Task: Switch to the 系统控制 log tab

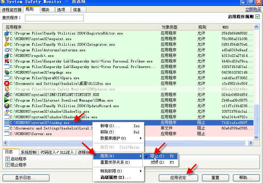Action: pyautogui.click(x=29, y=152)
